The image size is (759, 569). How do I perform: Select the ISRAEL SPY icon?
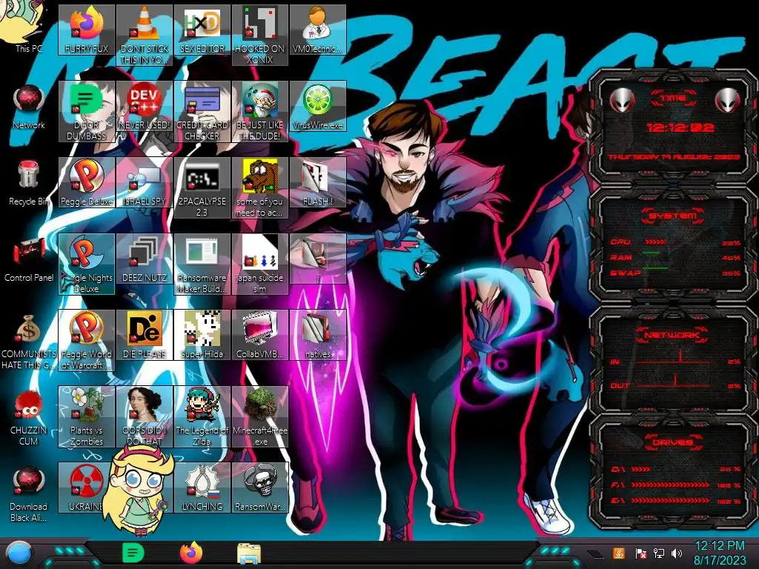coord(145,182)
